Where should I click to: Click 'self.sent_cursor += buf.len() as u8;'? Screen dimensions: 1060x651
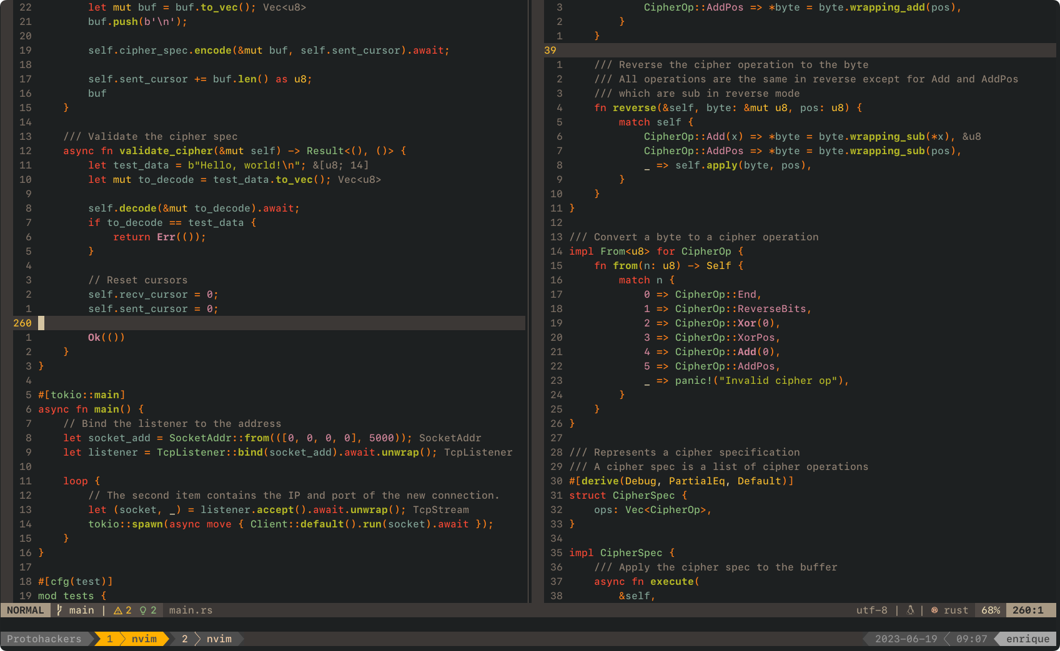point(200,79)
